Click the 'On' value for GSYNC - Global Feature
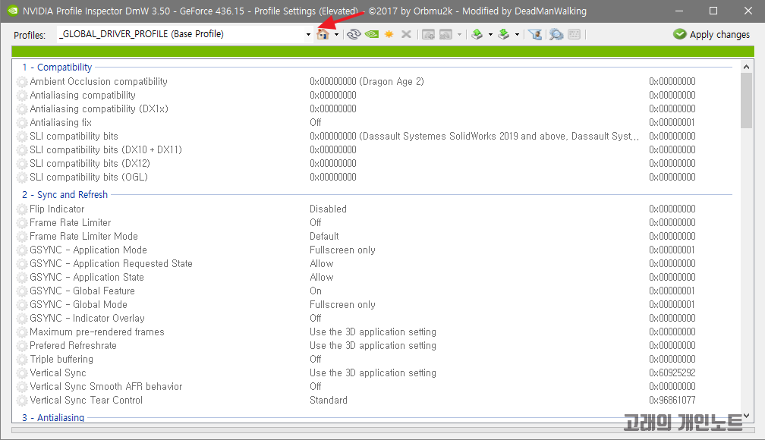 point(316,291)
